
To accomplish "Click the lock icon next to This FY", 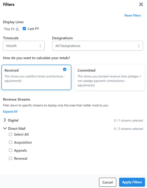I will coord(17,29).
